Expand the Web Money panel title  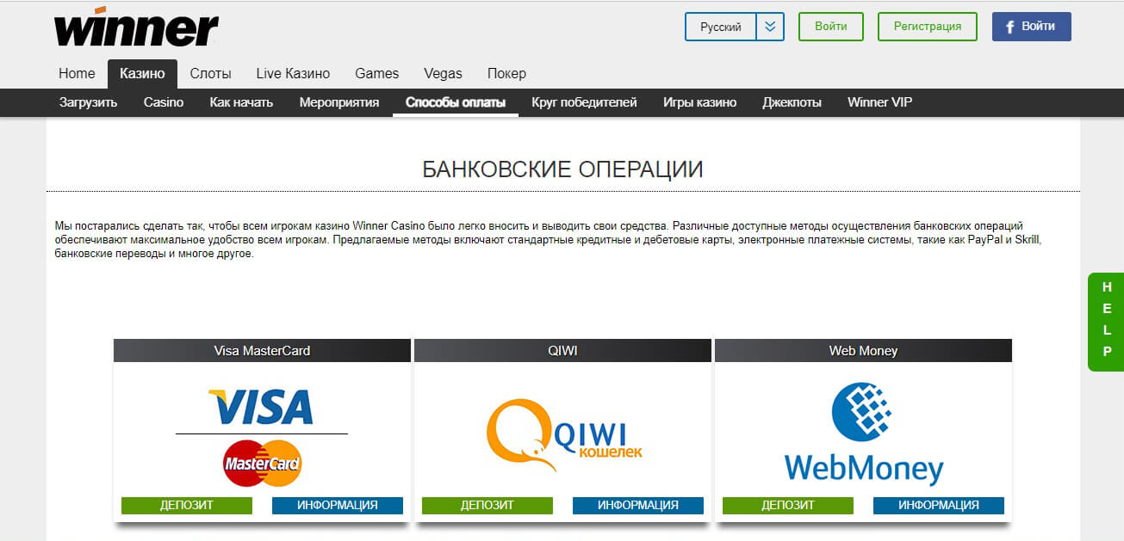(862, 350)
